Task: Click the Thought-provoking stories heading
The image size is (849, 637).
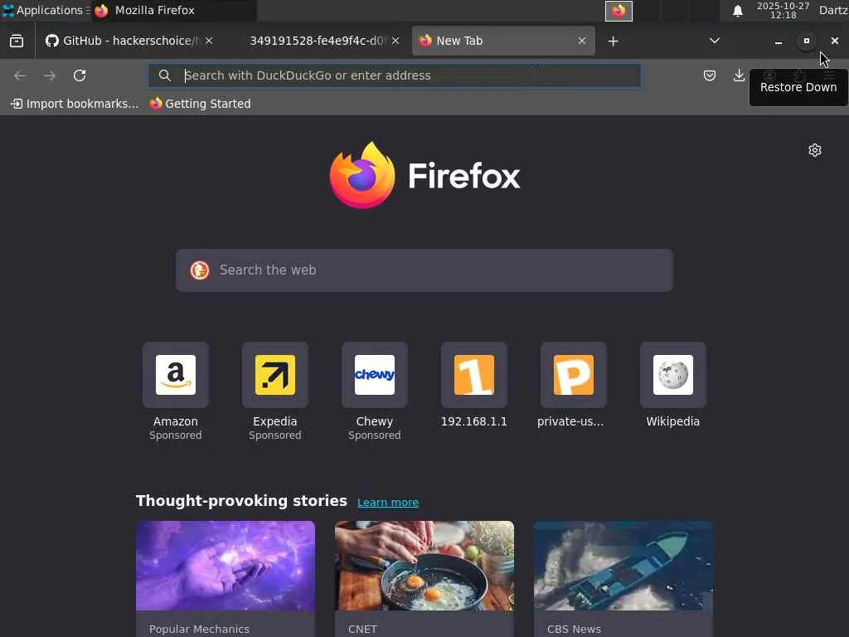Action: click(x=241, y=500)
